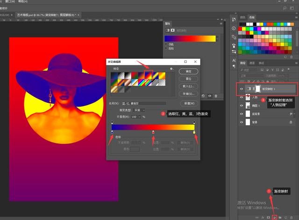Open the Info panel icon in side strip
Screen dimensions: 299x220
[x=234, y=28]
